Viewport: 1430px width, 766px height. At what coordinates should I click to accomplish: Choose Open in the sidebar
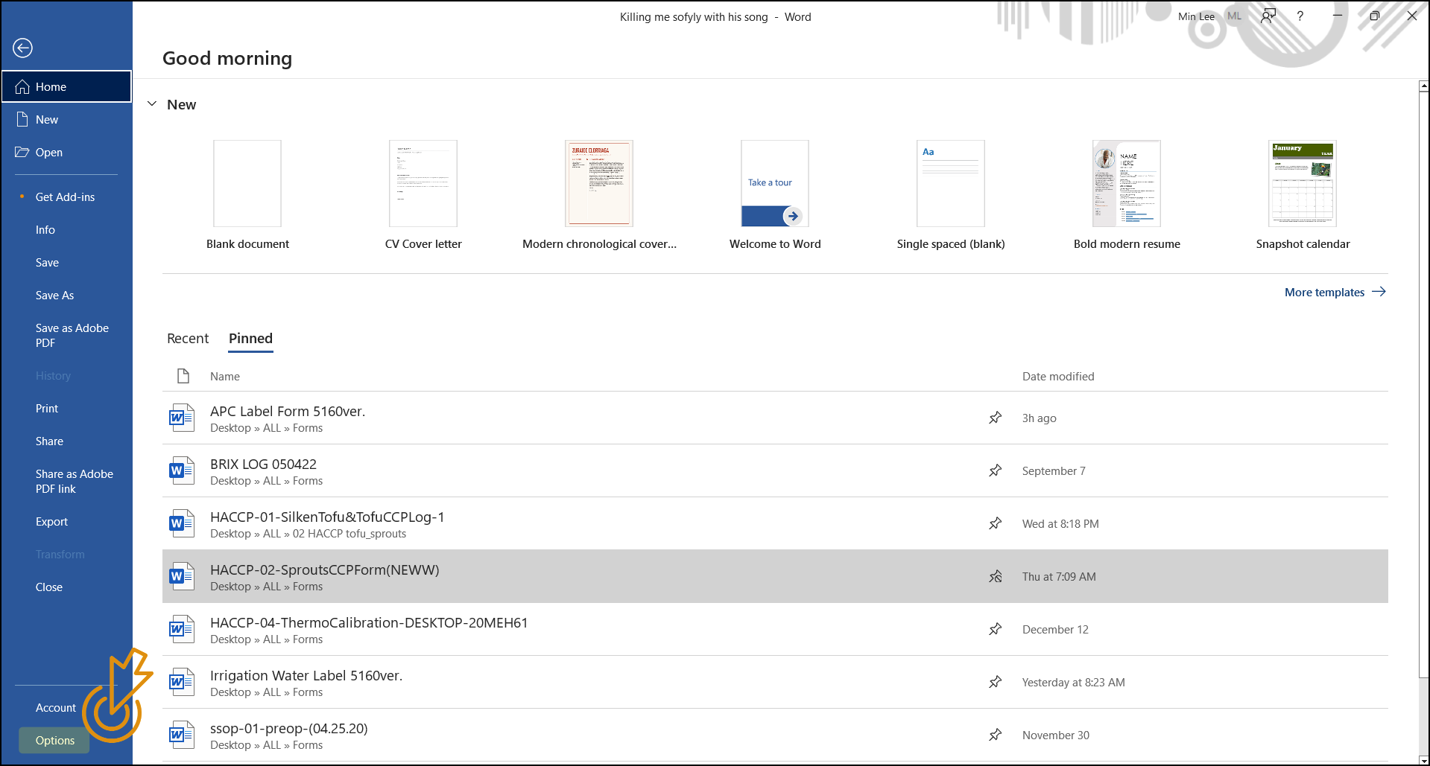coord(66,152)
